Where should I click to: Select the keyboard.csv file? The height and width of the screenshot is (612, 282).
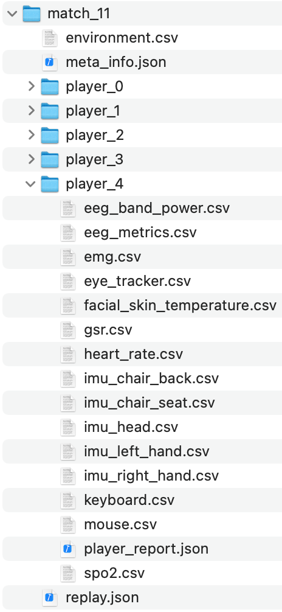[142, 500]
